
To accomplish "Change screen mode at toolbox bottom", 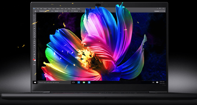I will tap(34, 64).
